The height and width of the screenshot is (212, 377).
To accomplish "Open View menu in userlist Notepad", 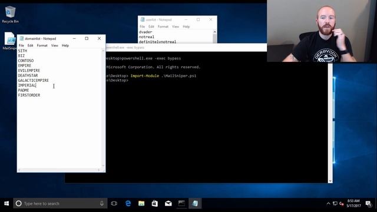I will click(x=176, y=26).
